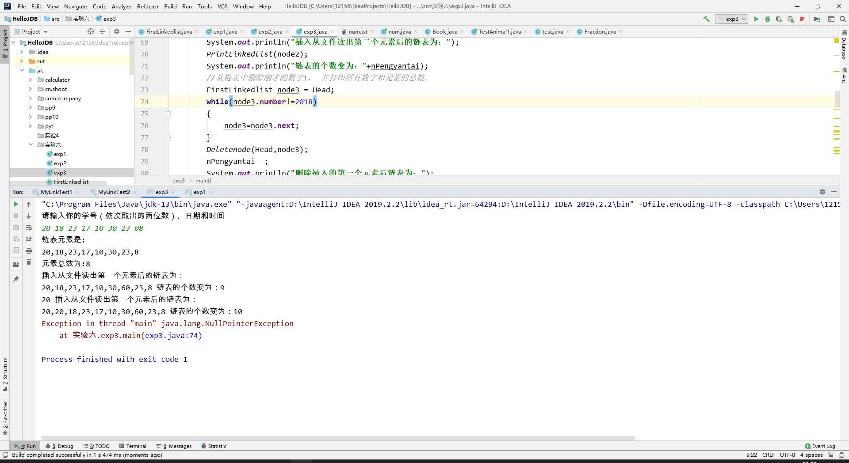Pin the Run tab with pin icon
Image resolution: width=849 pixels, height=463 pixels.
click(x=16, y=279)
